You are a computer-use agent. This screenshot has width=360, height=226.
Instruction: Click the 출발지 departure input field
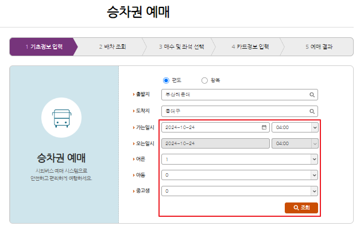click(239, 95)
